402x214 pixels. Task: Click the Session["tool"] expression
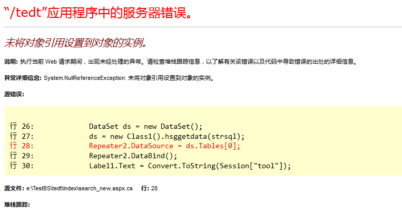click(253, 166)
